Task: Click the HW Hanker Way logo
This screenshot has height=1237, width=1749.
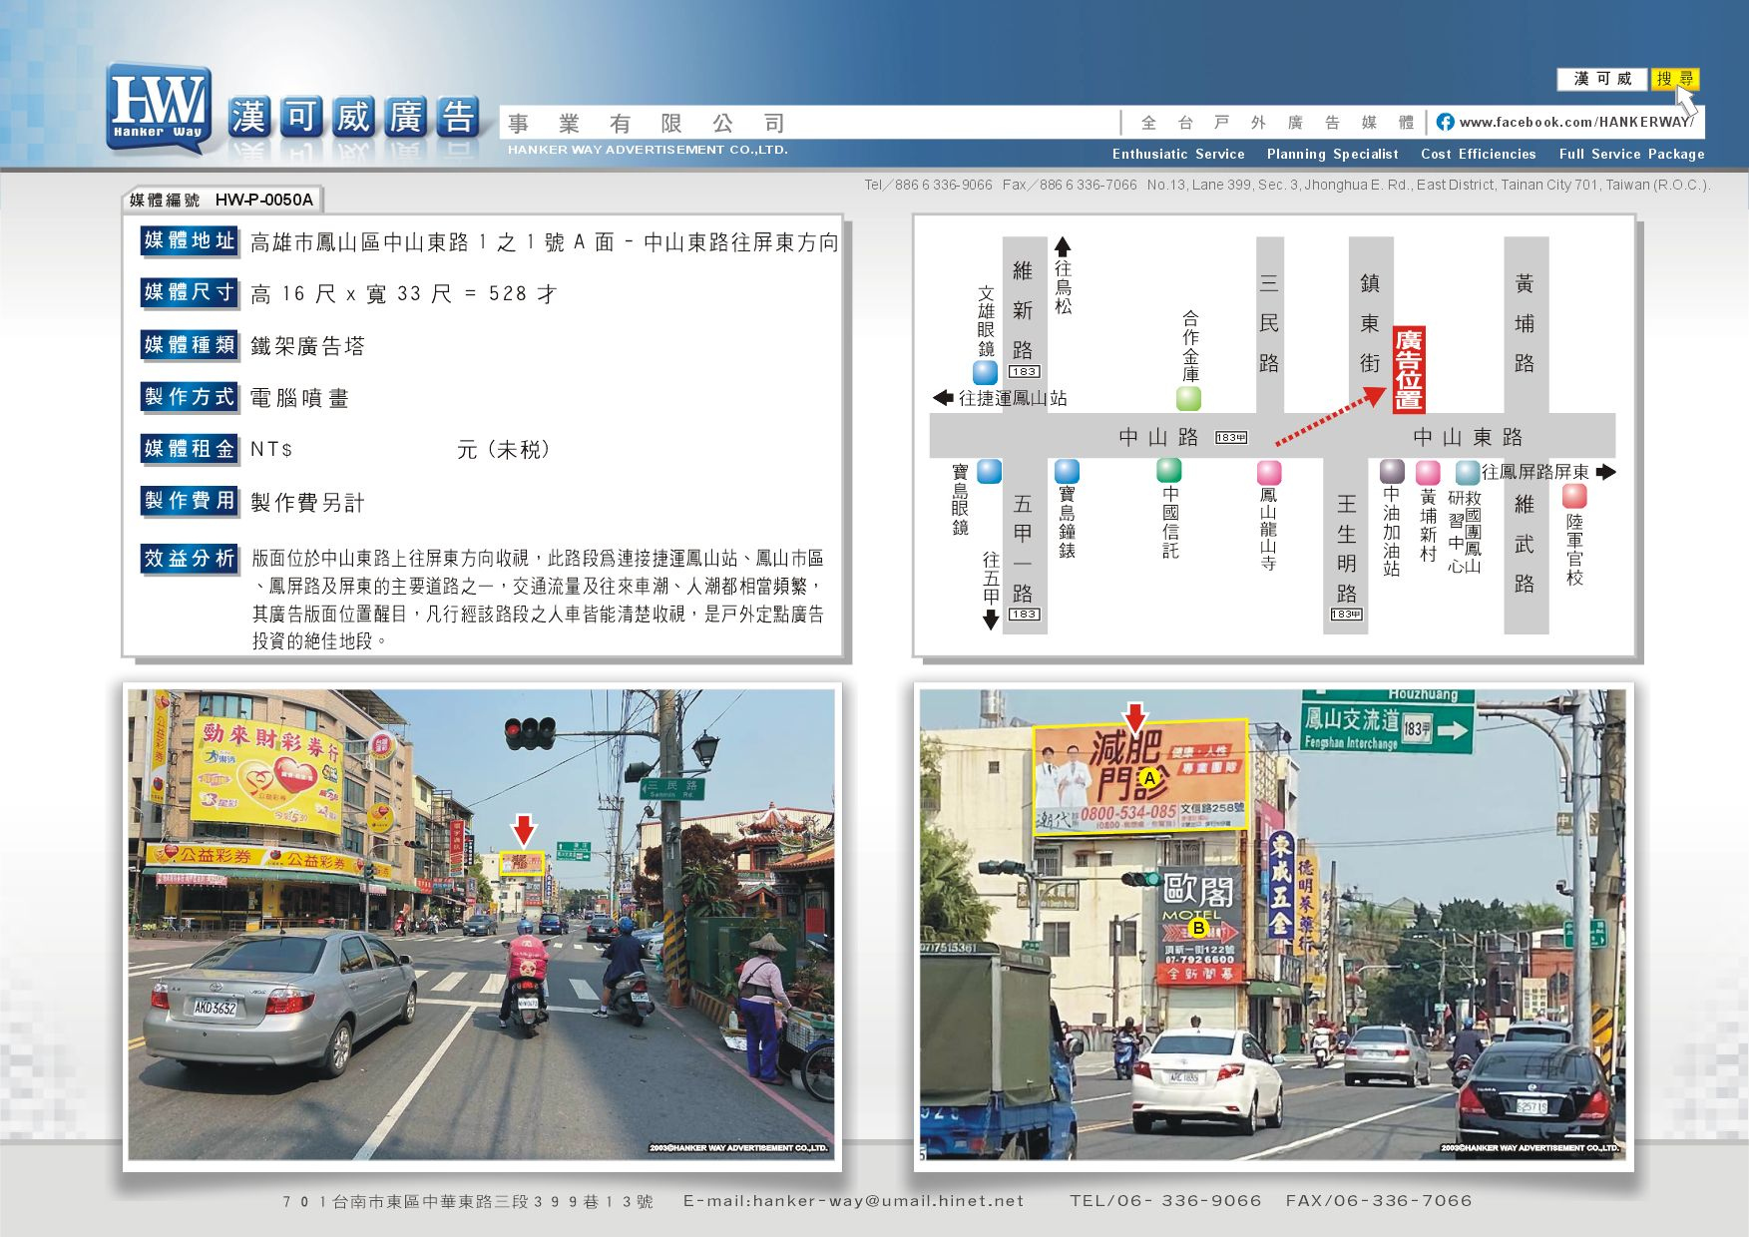Action: [x=159, y=108]
